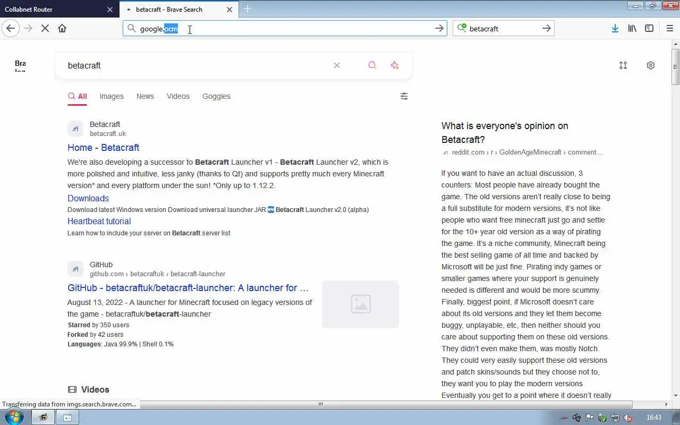Viewport: 680px width, 425px height.
Task: Open the Windows Start button
Action: [x=14, y=417]
